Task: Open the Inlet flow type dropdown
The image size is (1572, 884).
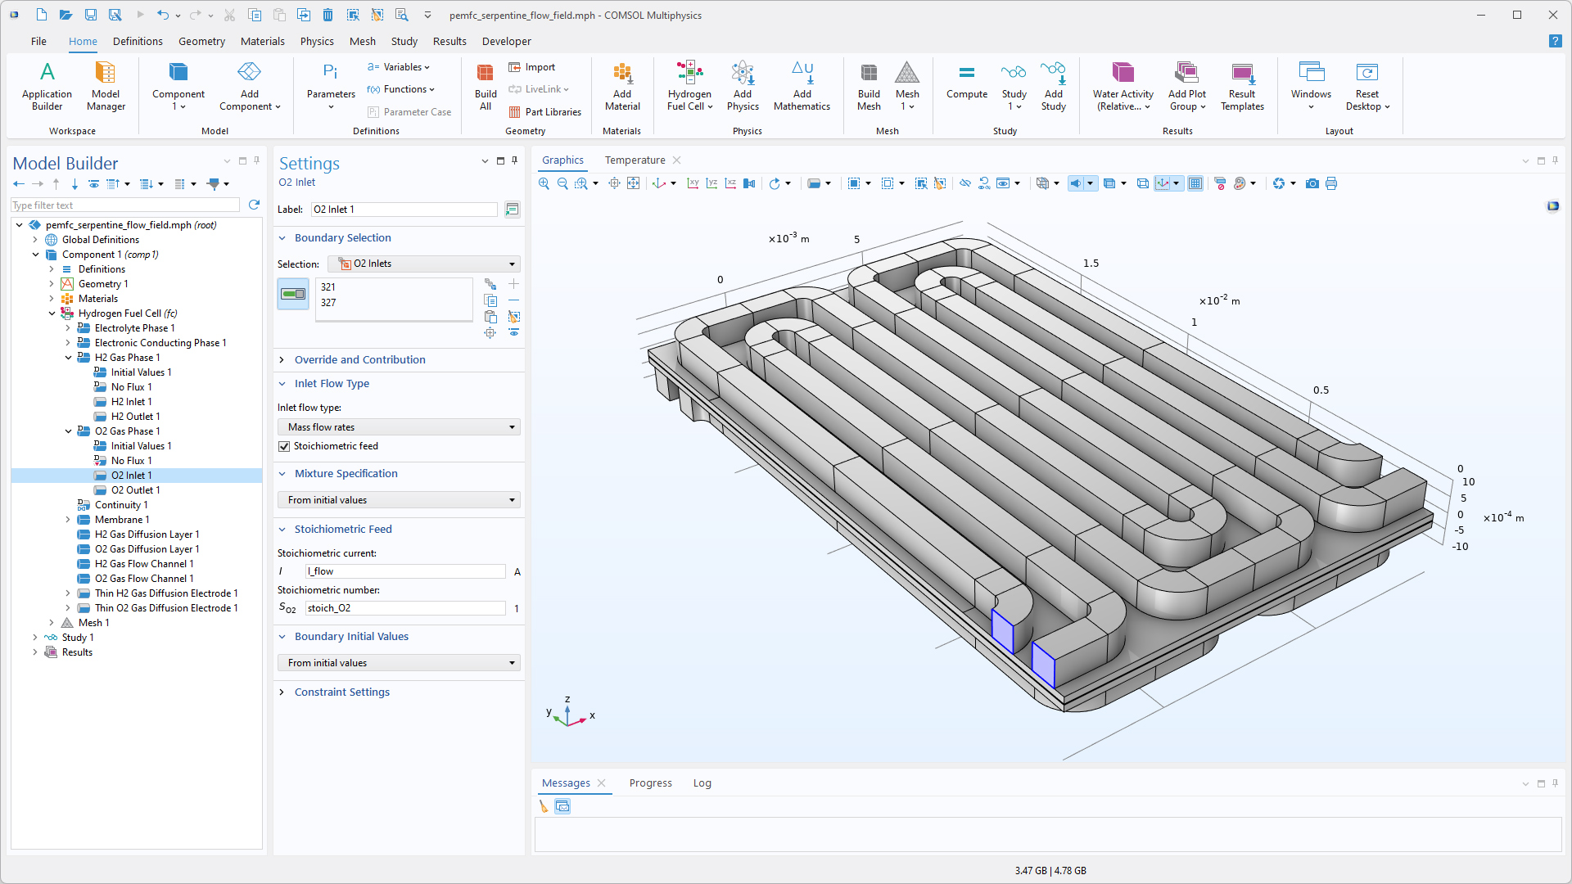Action: coord(400,427)
